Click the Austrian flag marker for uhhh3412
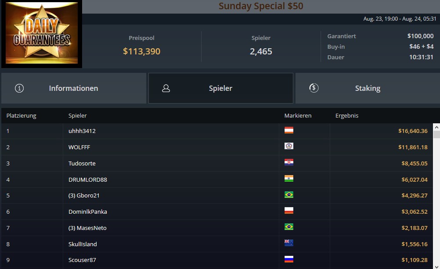The width and height of the screenshot is (440, 269). 289,130
